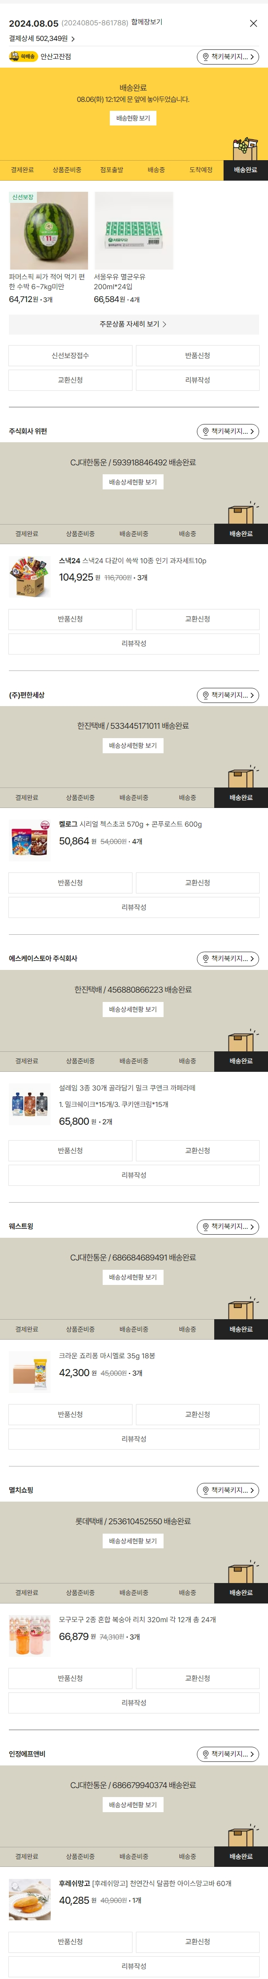Image resolution: width=268 pixels, height=1979 pixels.
Task: Tap the location pin button for (주)편한세상
Action: [x=227, y=695]
